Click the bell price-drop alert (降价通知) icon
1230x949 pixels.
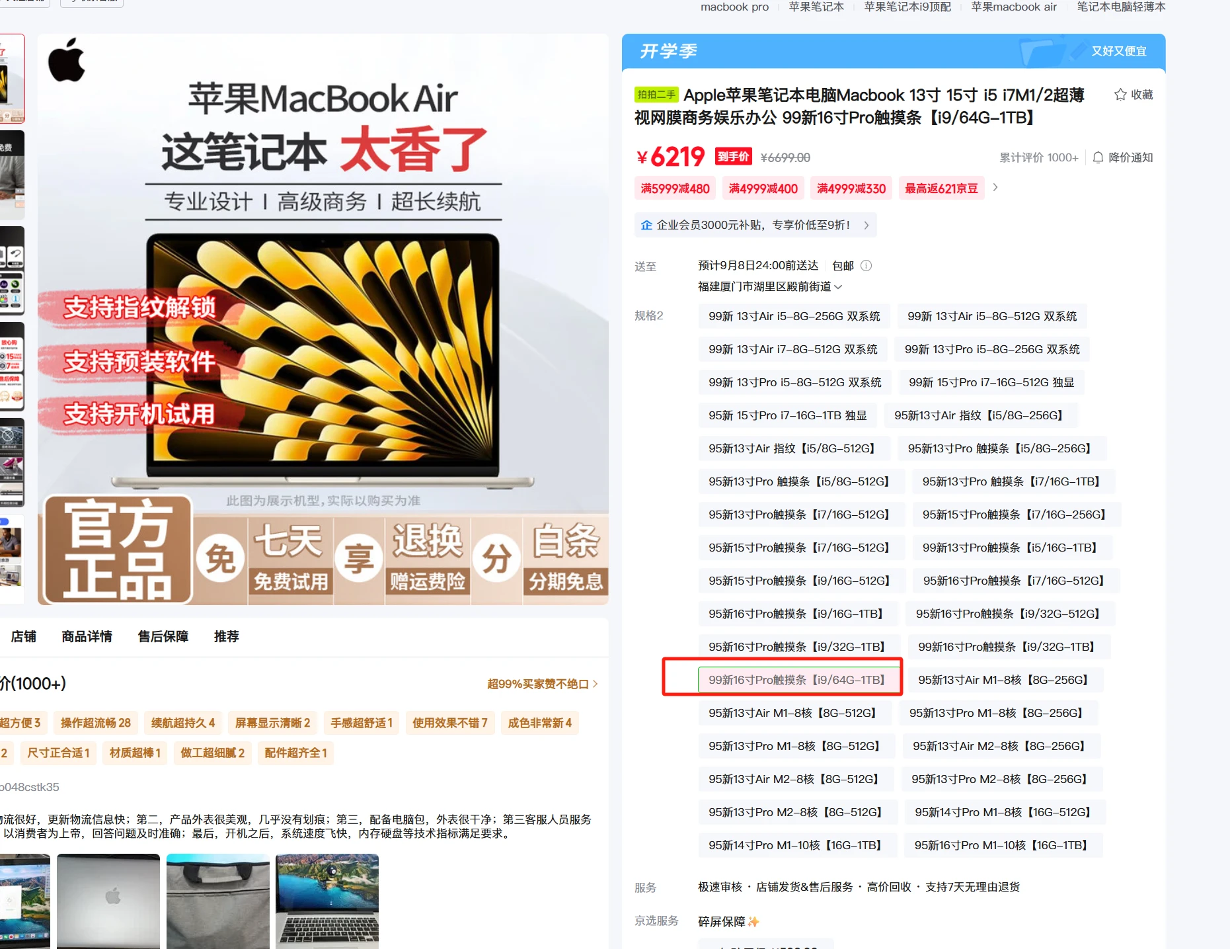[1098, 157]
